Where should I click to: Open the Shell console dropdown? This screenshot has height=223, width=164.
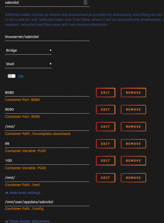[x=28, y=64]
